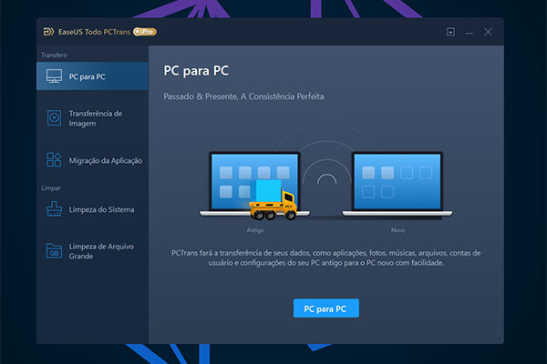Screen dimensions: 547x364
Task: Click the old laptop illustration labeled Antigo
Action: coord(254,184)
